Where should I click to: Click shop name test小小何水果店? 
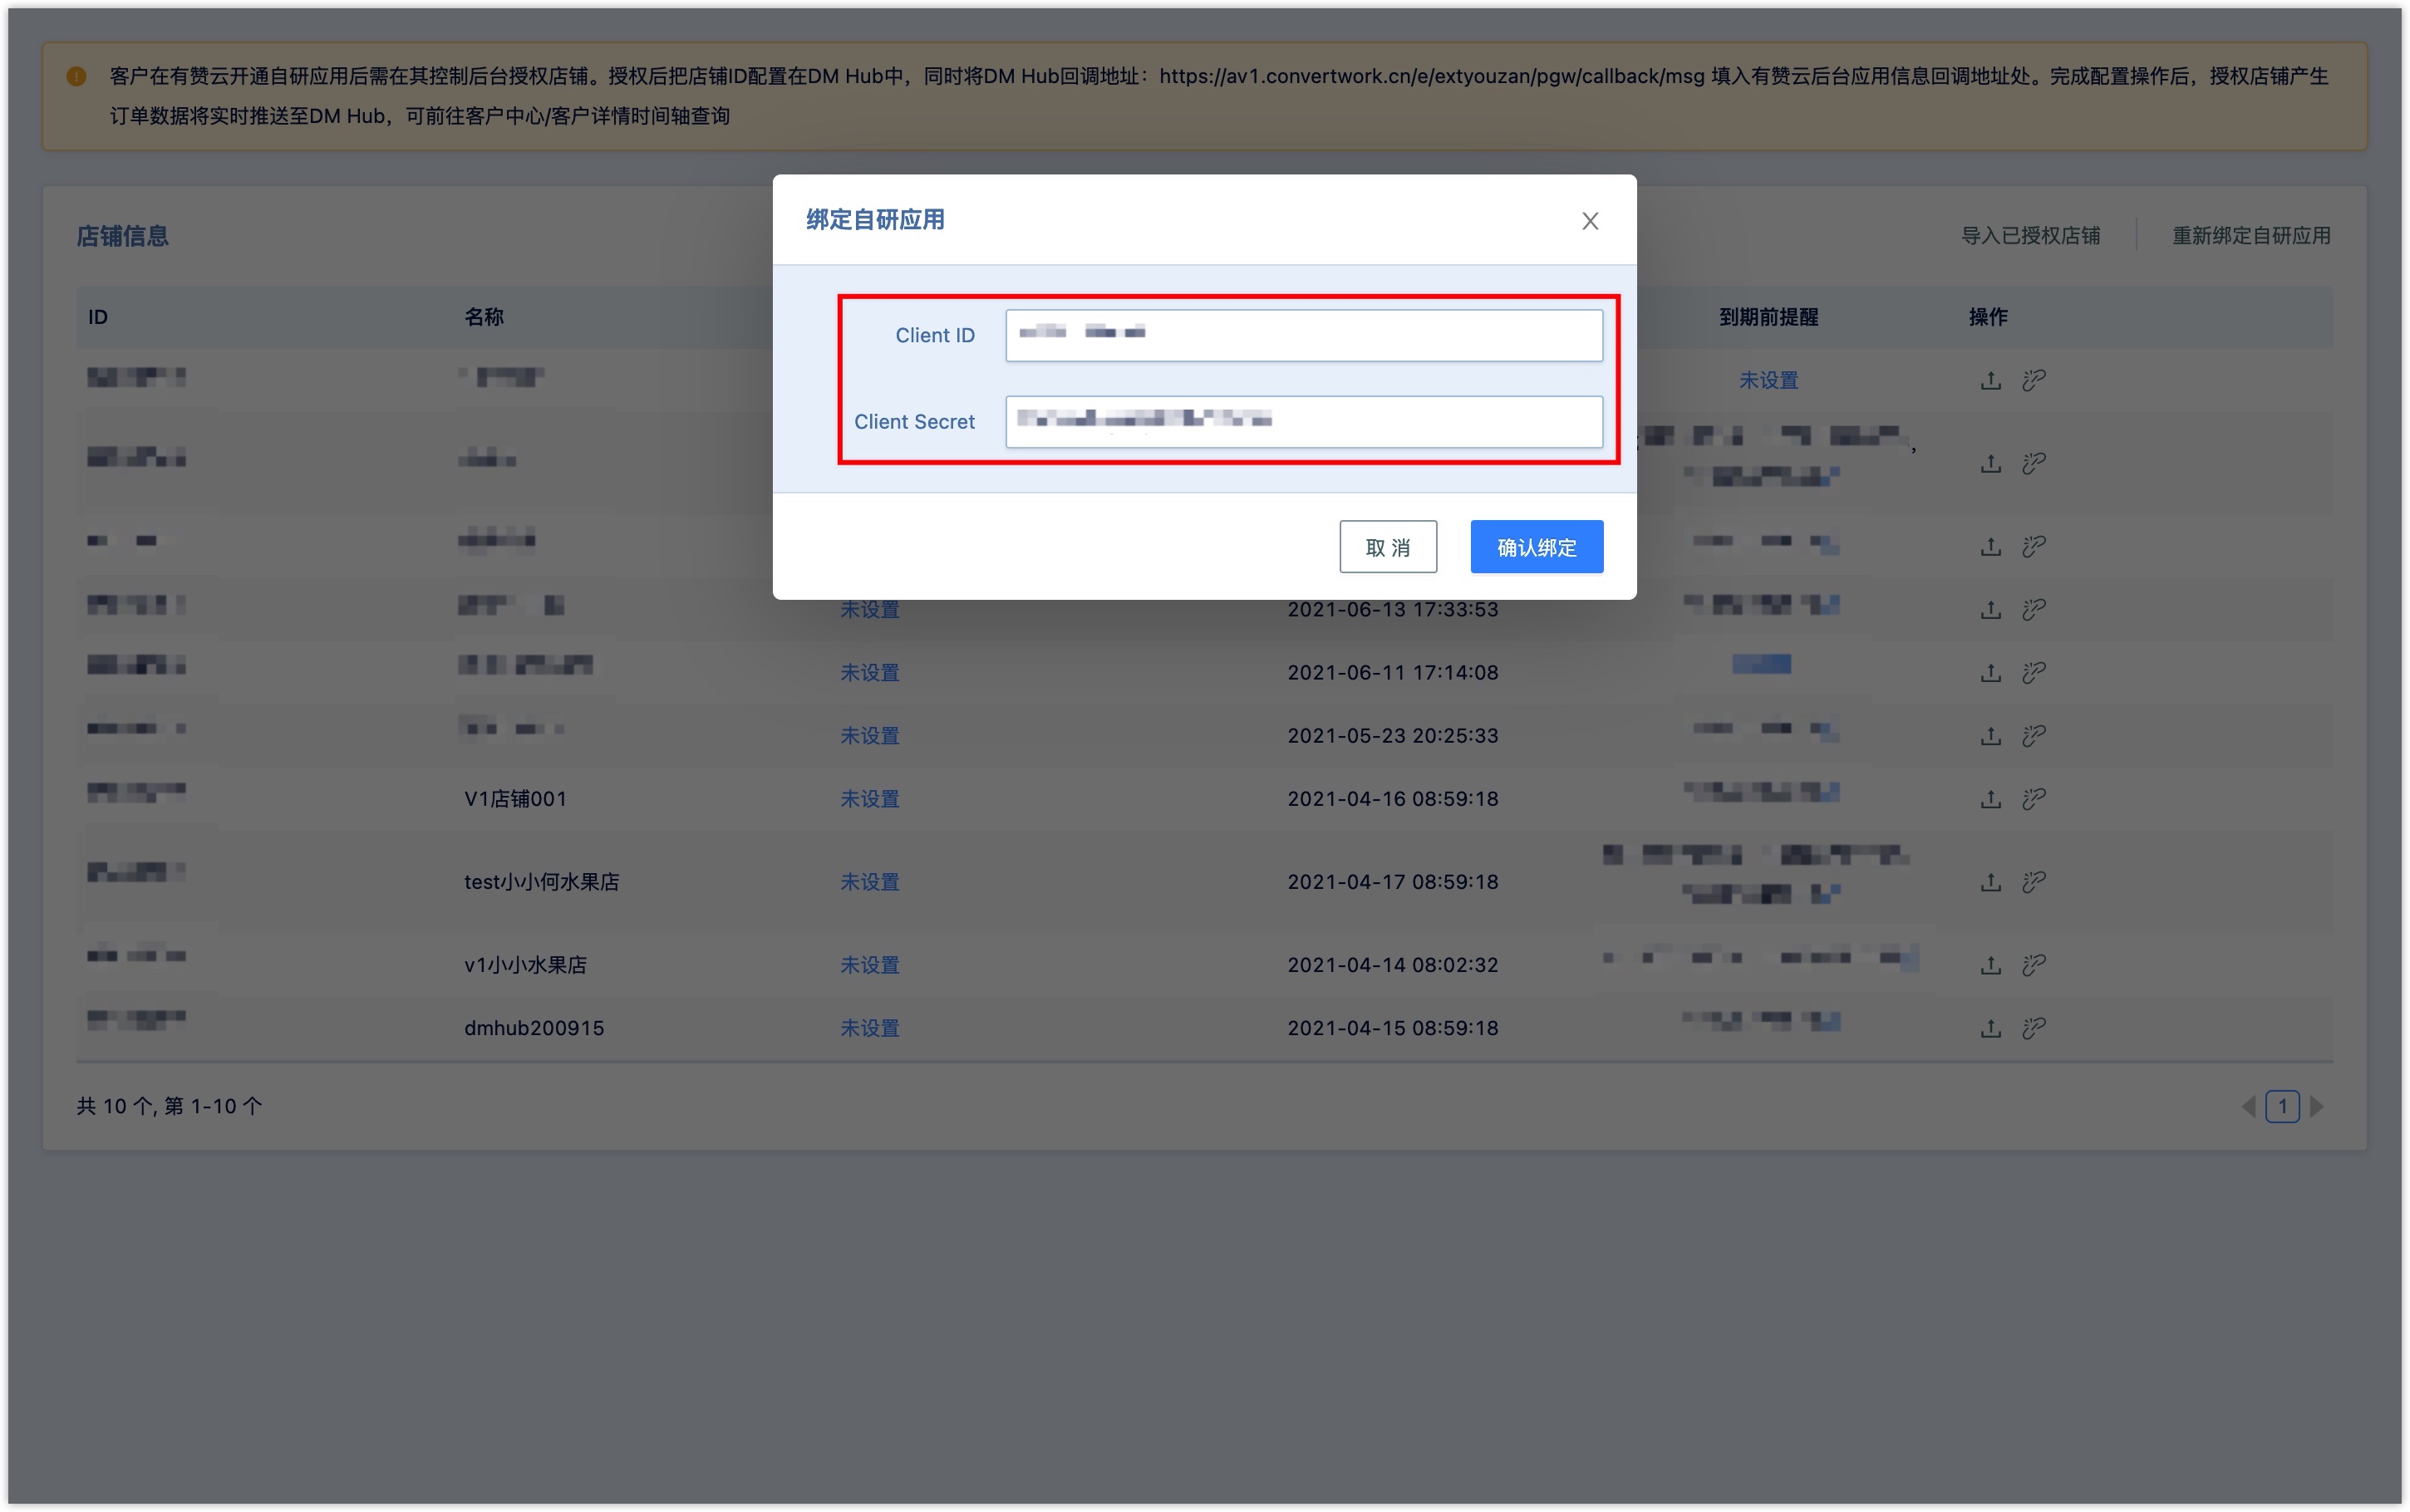tap(541, 881)
